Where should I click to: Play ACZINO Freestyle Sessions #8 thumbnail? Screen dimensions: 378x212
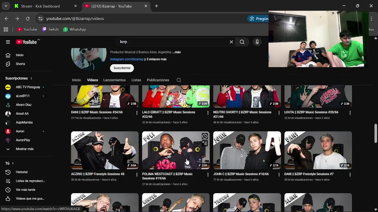(x=105, y=150)
